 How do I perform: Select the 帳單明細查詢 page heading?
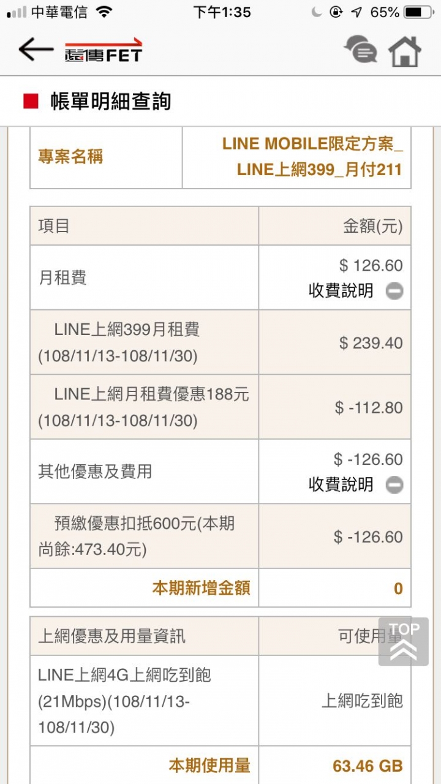[110, 101]
